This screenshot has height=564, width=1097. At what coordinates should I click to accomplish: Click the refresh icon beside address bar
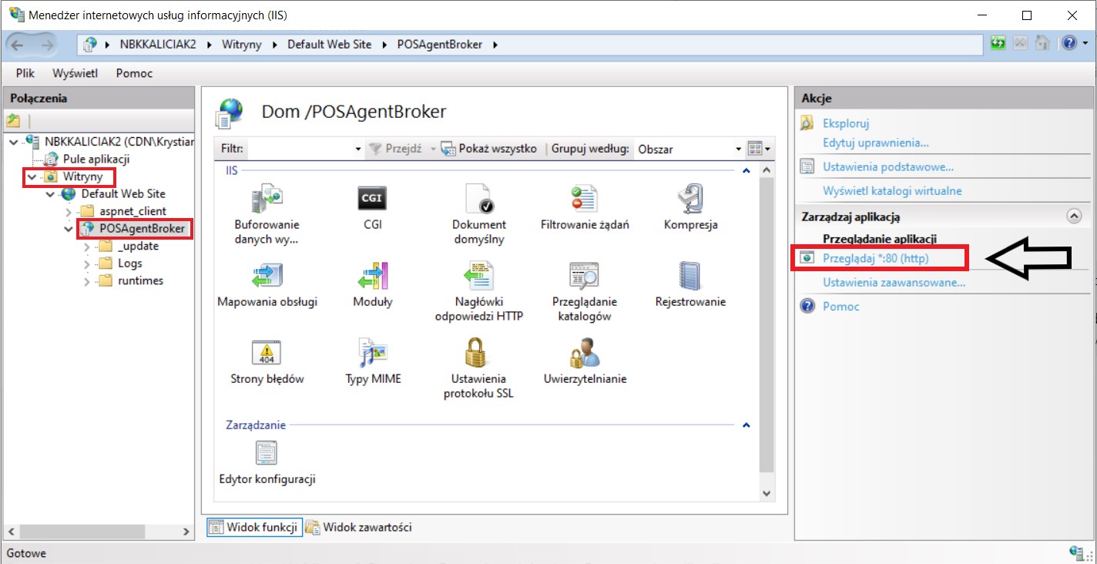pyautogui.click(x=998, y=44)
